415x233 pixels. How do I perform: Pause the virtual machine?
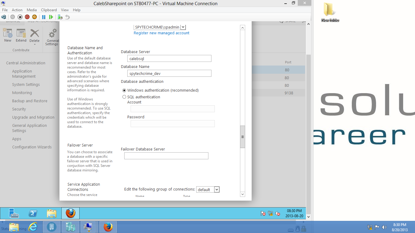[44, 17]
